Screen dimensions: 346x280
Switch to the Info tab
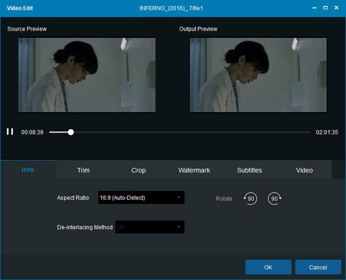coord(28,170)
